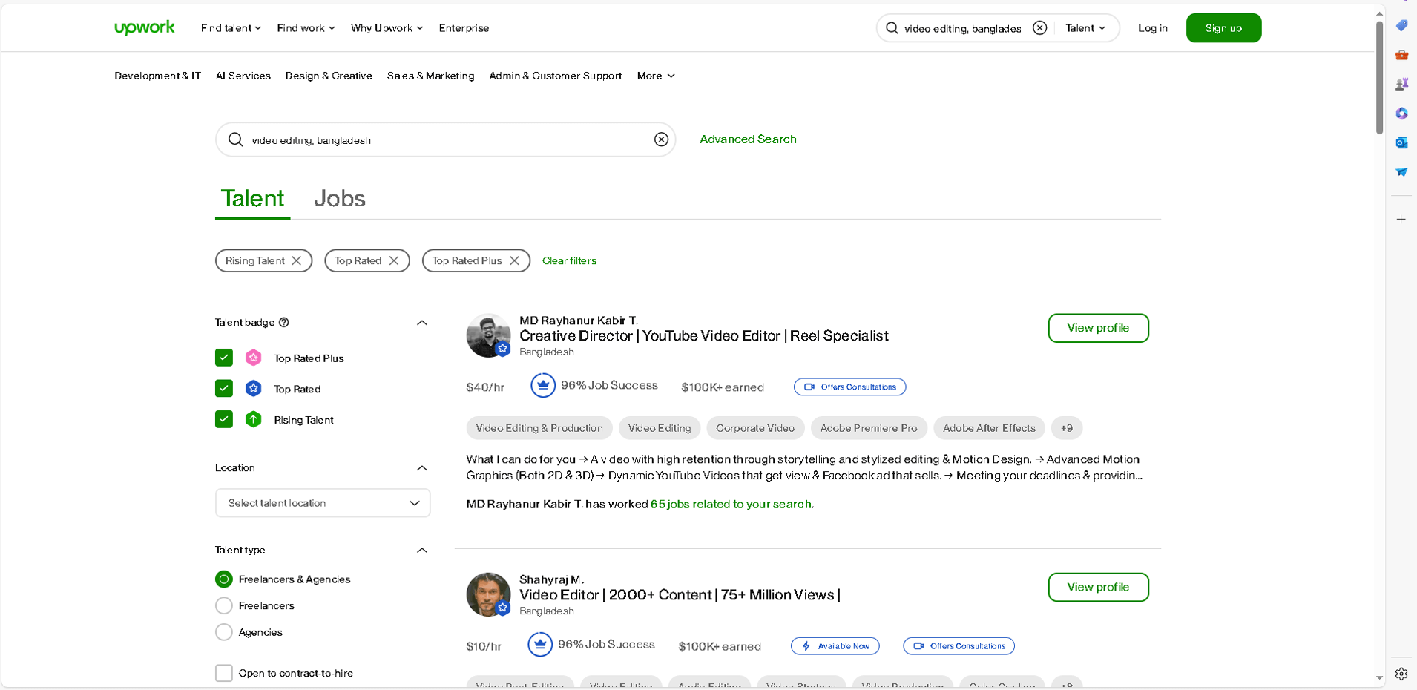The width and height of the screenshot is (1417, 690).
Task: Uncheck the Top Rated Plus checkbox
Action: pyautogui.click(x=224, y=358)
